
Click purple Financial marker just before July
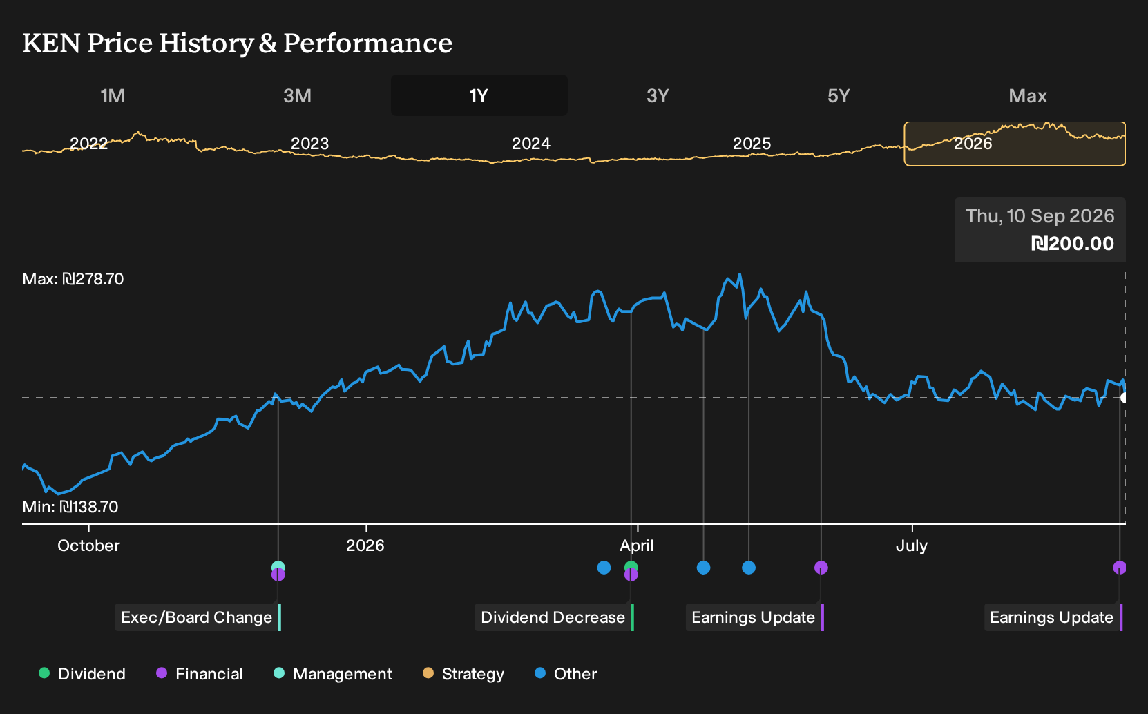point(821,568)
